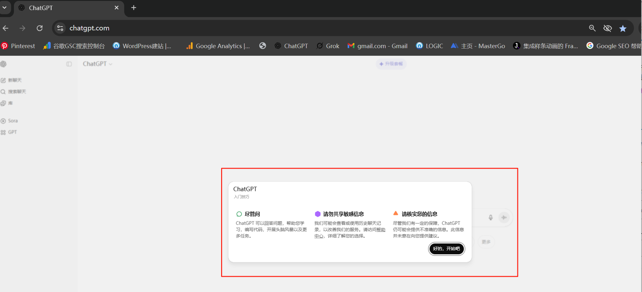The image size is (642, 292).
Task: Click the purple hexagon icon
Action: 318,214
